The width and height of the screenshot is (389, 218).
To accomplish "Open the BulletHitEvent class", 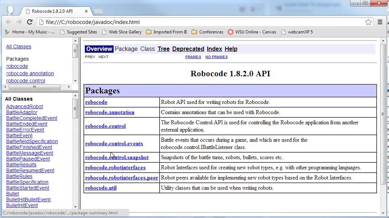I will click(x=22, y=205).
